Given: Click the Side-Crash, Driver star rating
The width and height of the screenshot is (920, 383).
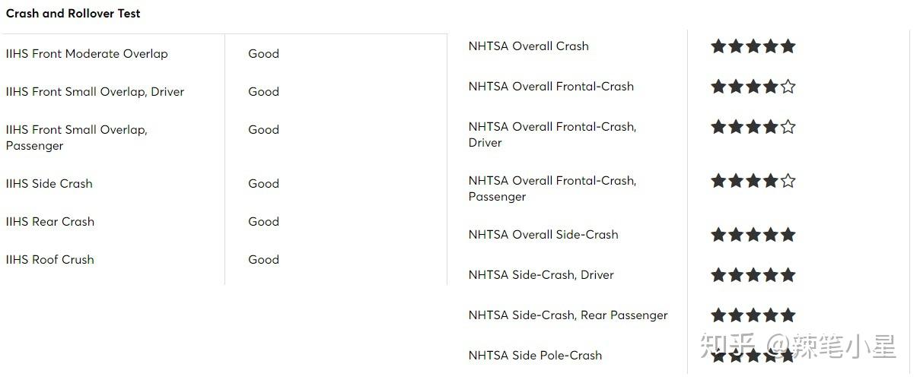Looking at the screenshot, I should (x=753, y=275).
